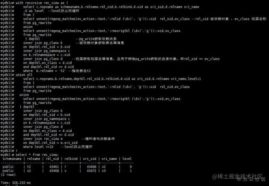Click the ori_name column header
The width and height of the screenshot is (269, 186).
(x=109, y=159)
